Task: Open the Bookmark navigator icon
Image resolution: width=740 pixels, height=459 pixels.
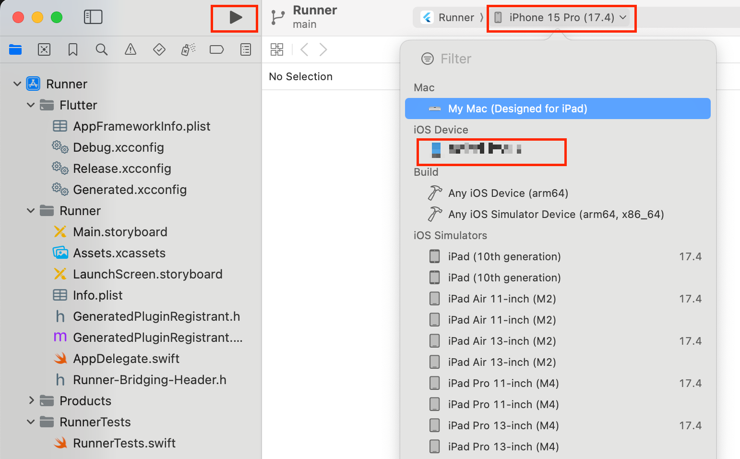Action: point(73,49)
